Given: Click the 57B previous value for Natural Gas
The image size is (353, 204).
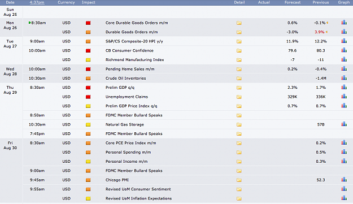Looking at the screenshot, I should (x=321, y=124).
